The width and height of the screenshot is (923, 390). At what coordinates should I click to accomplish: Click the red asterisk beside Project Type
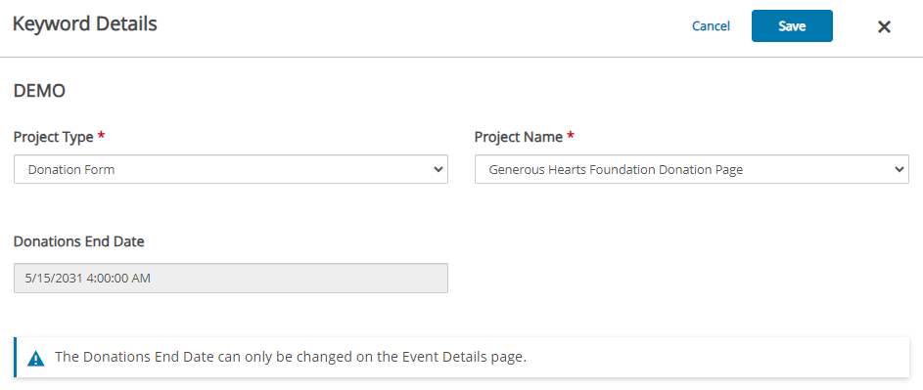click(x=101, y=137)
